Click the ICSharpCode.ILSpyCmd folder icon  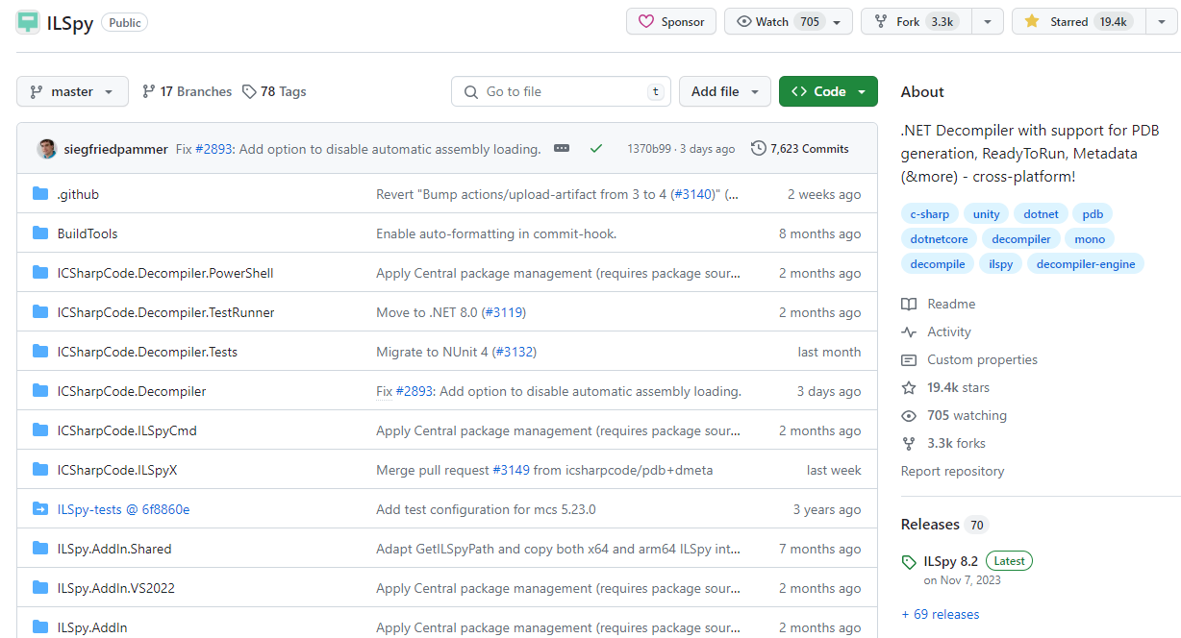40,430
